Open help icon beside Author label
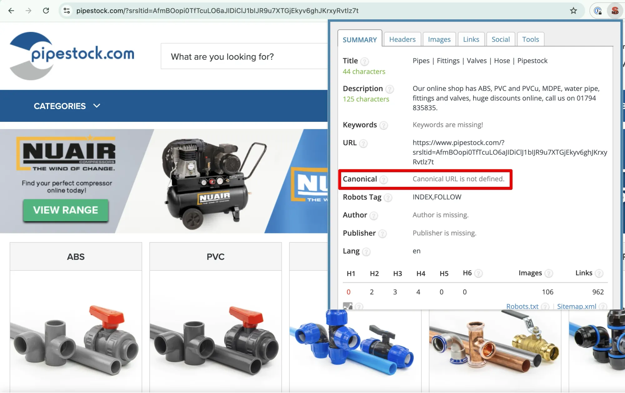Viewport: 625px width, 393px height. pos(373,216)
